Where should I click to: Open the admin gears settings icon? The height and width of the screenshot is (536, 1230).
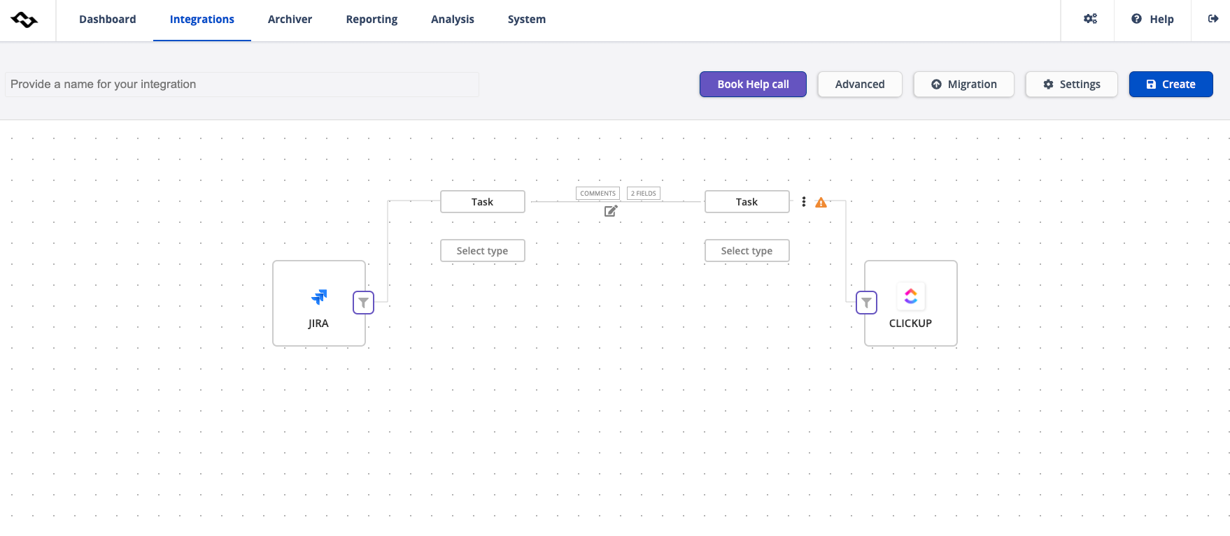click(x=1090, y=19)
